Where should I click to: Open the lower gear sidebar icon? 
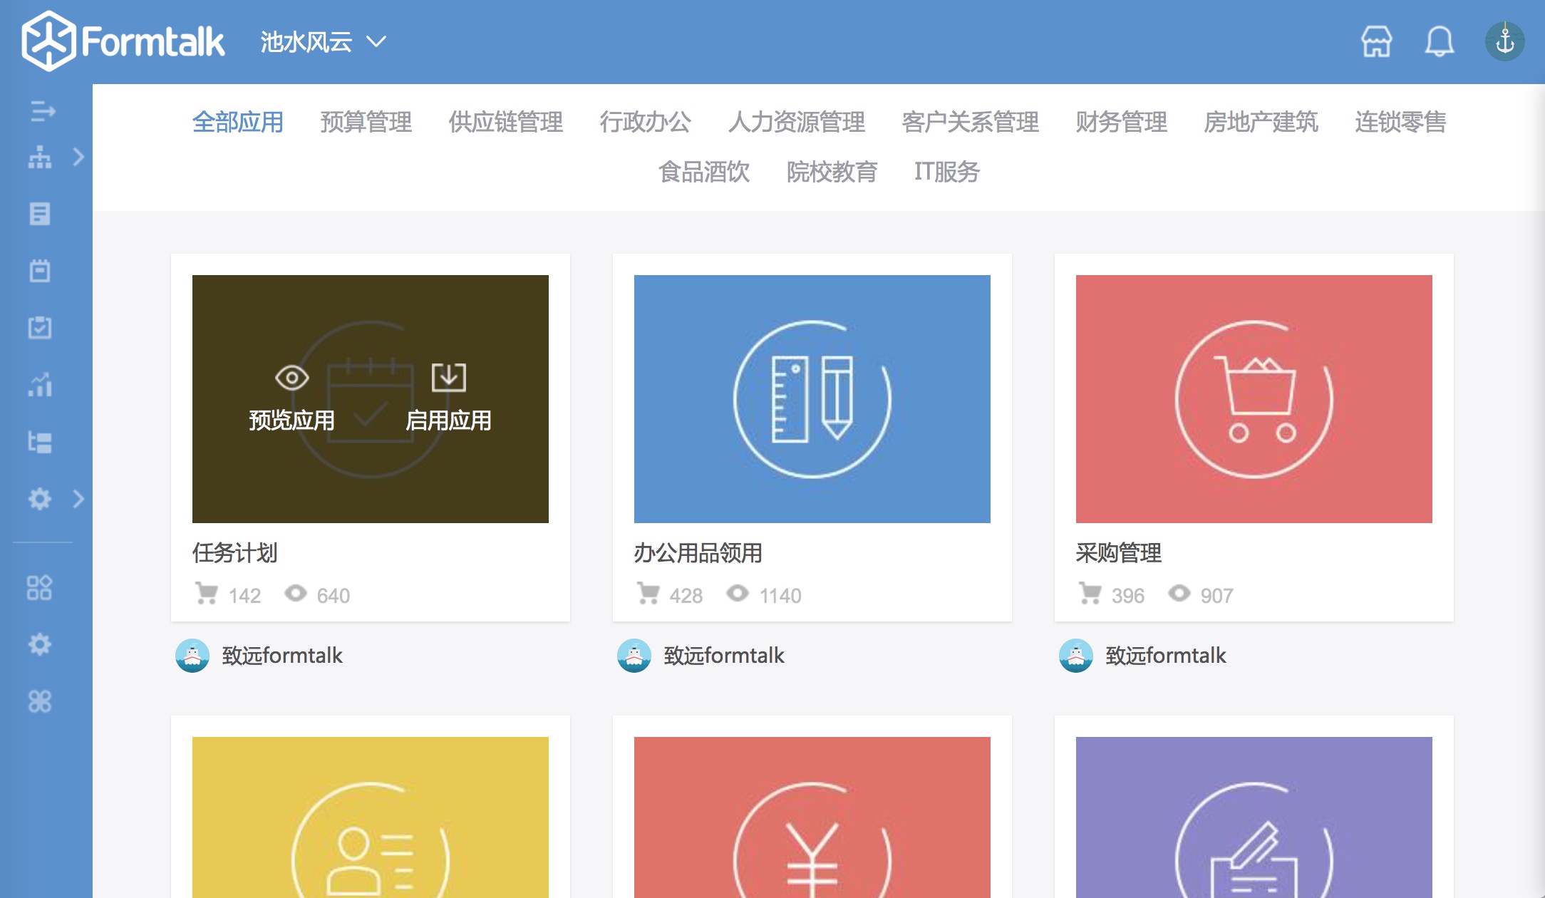pyautogui.click(x=40, y=645)
